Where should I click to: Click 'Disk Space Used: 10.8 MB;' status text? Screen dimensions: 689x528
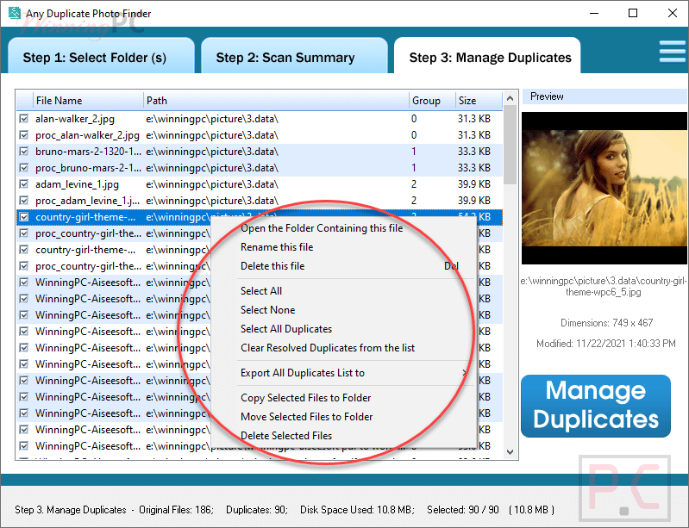pos(357,510)
